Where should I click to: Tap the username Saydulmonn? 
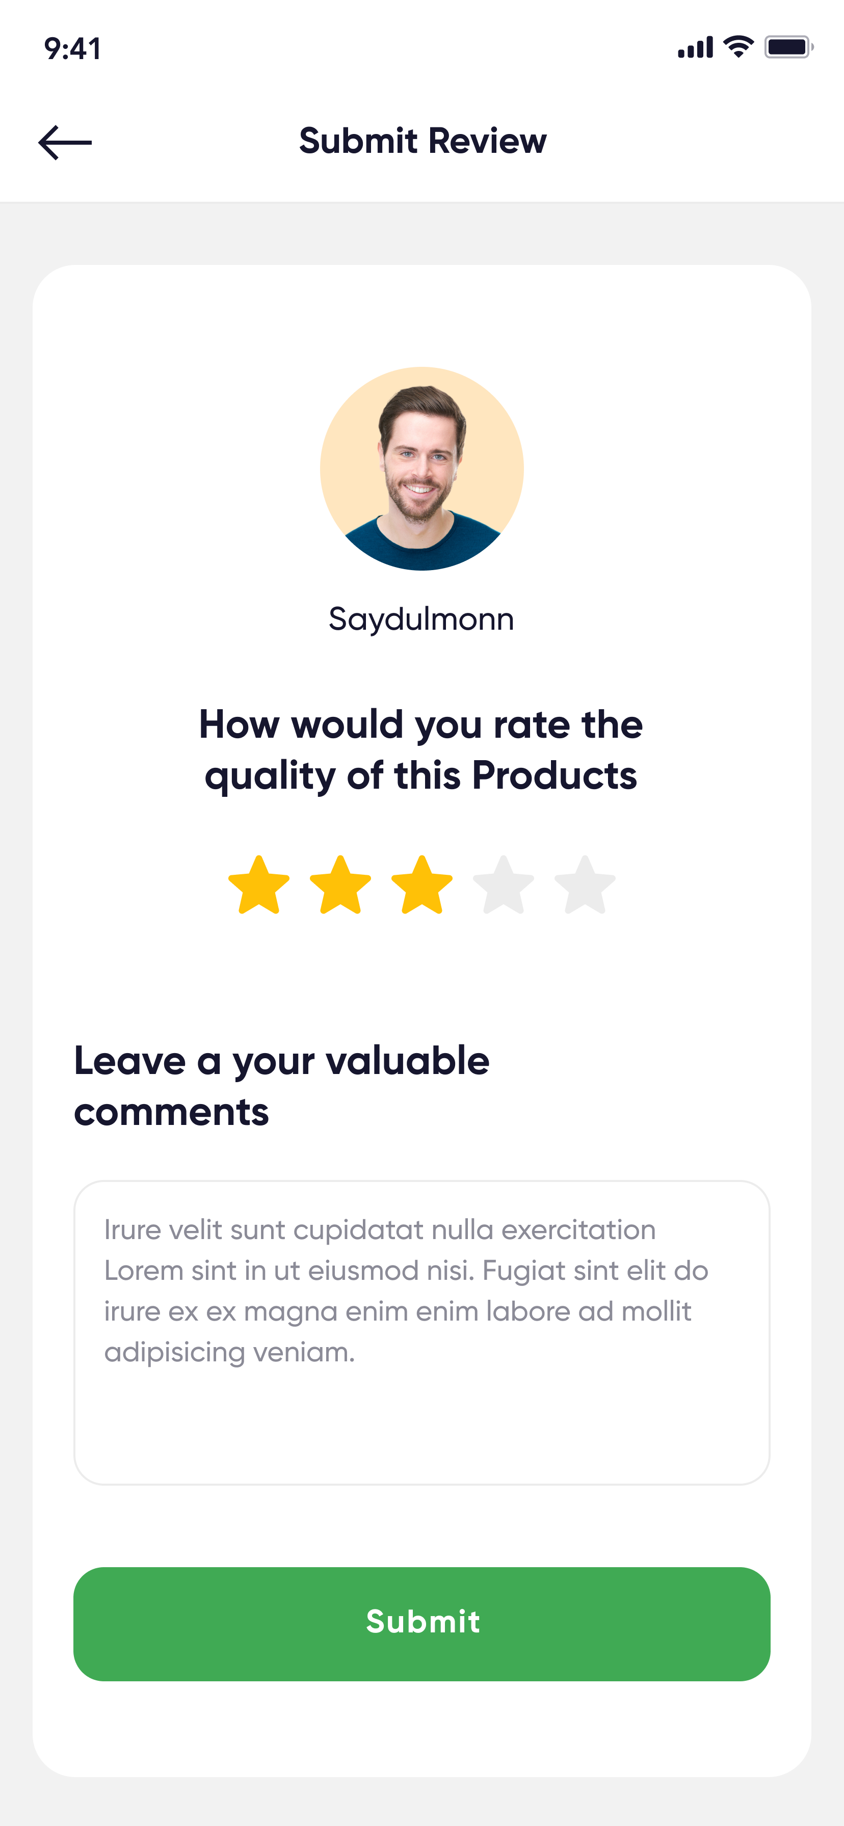point(421,619)
